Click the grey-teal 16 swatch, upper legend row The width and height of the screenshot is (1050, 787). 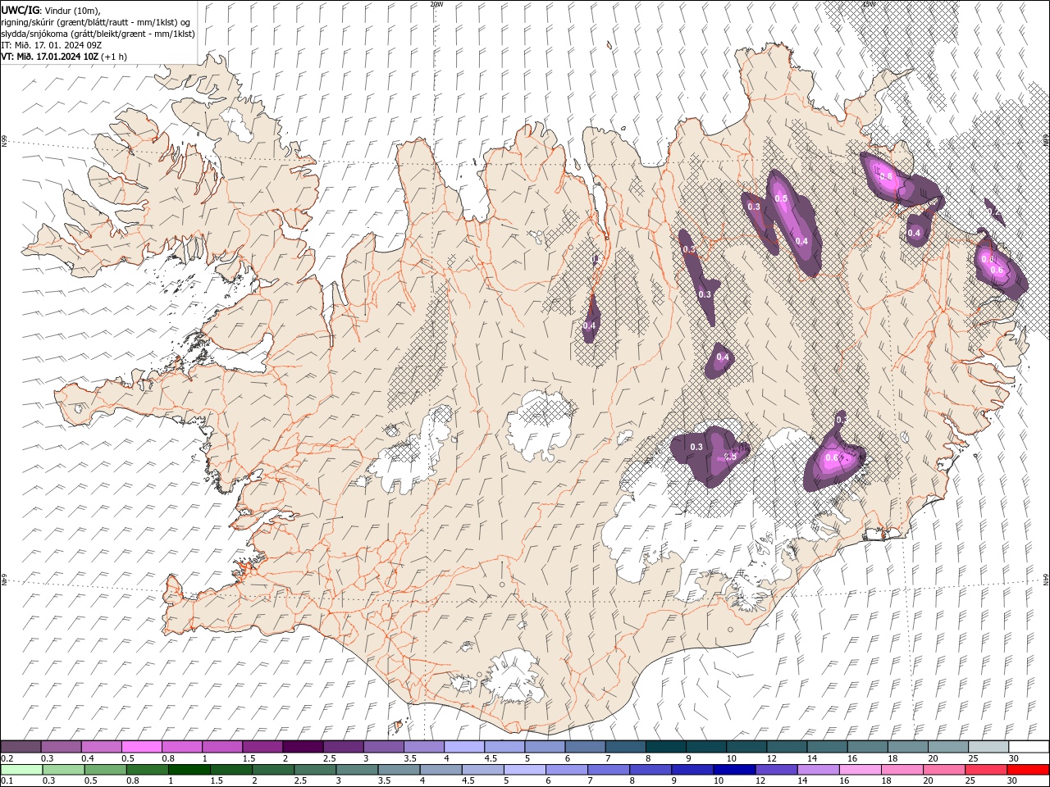point(866,747)
